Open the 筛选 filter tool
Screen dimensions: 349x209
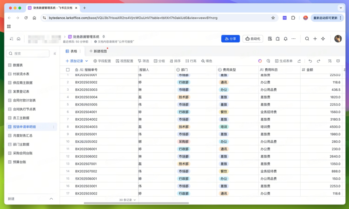tap(143, 61)
